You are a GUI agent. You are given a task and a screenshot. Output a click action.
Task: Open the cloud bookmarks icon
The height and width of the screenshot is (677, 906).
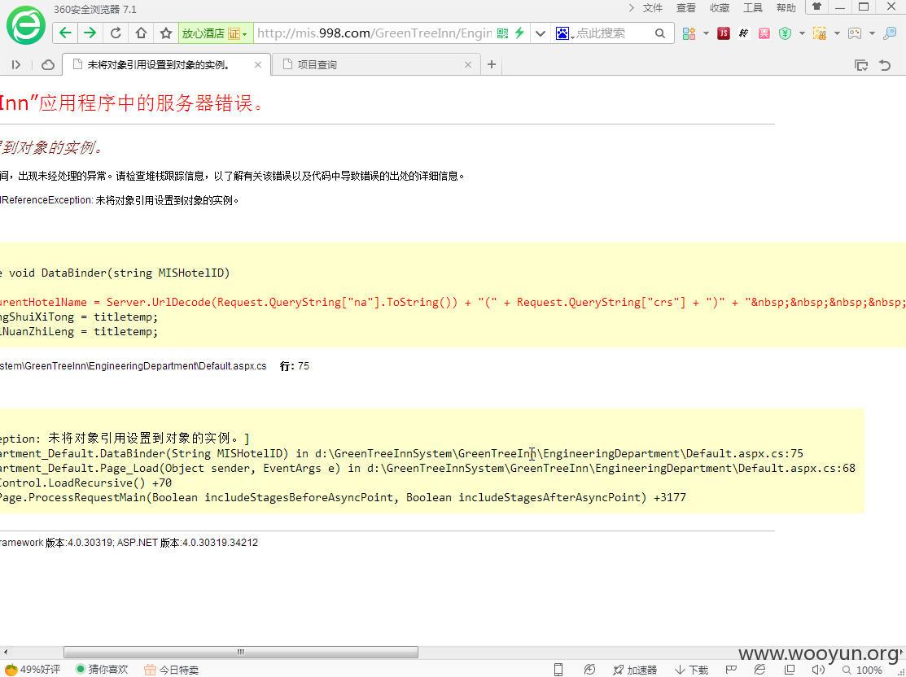48,65
